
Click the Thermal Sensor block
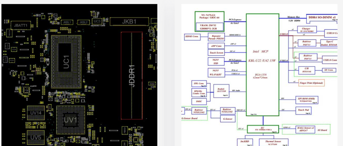(274, 142)
